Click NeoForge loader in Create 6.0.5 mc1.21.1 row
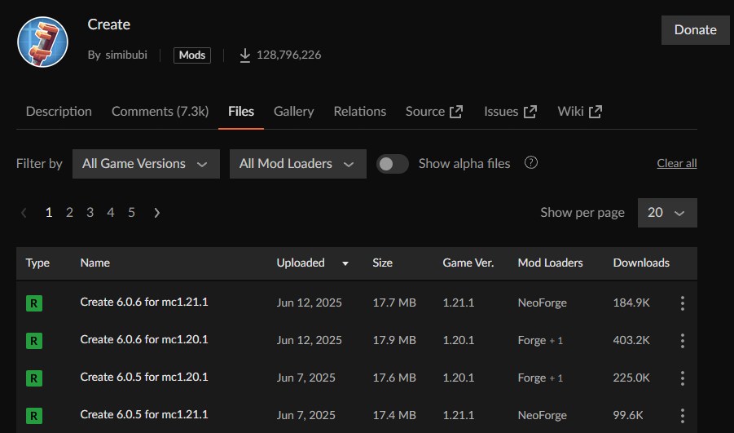 coord(542,416)
